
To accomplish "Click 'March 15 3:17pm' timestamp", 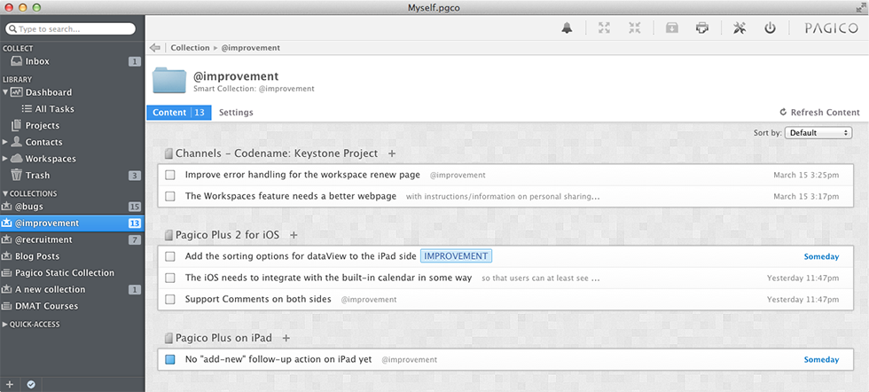I will [806, 196].
